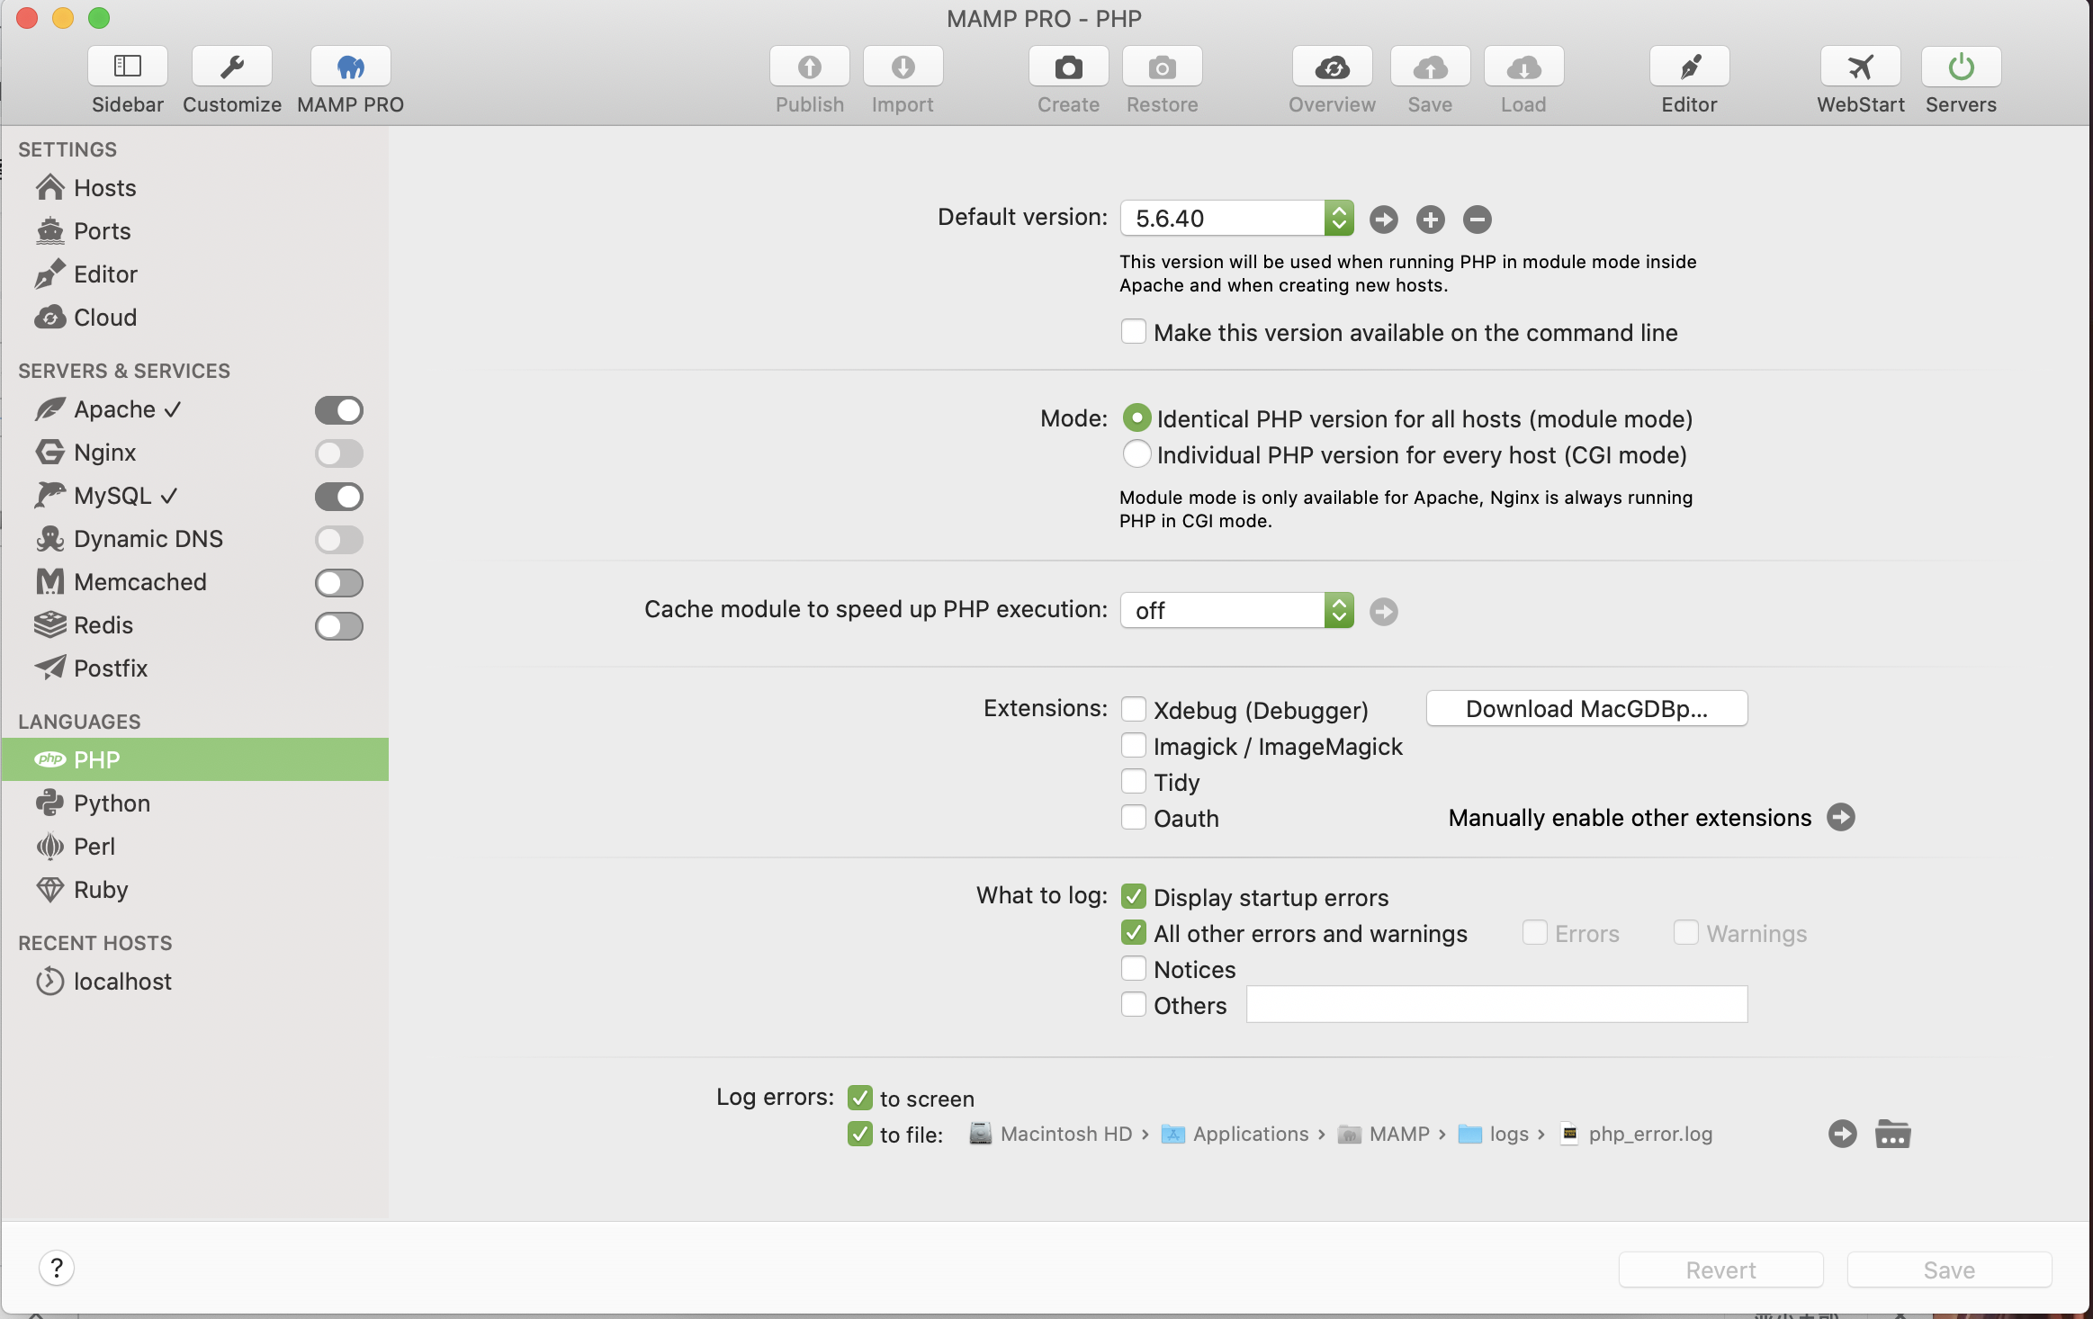This screenshot has height=1319, width=2093.
Task: Create a snapshot with camera icon
Action: coord(1069,67)
